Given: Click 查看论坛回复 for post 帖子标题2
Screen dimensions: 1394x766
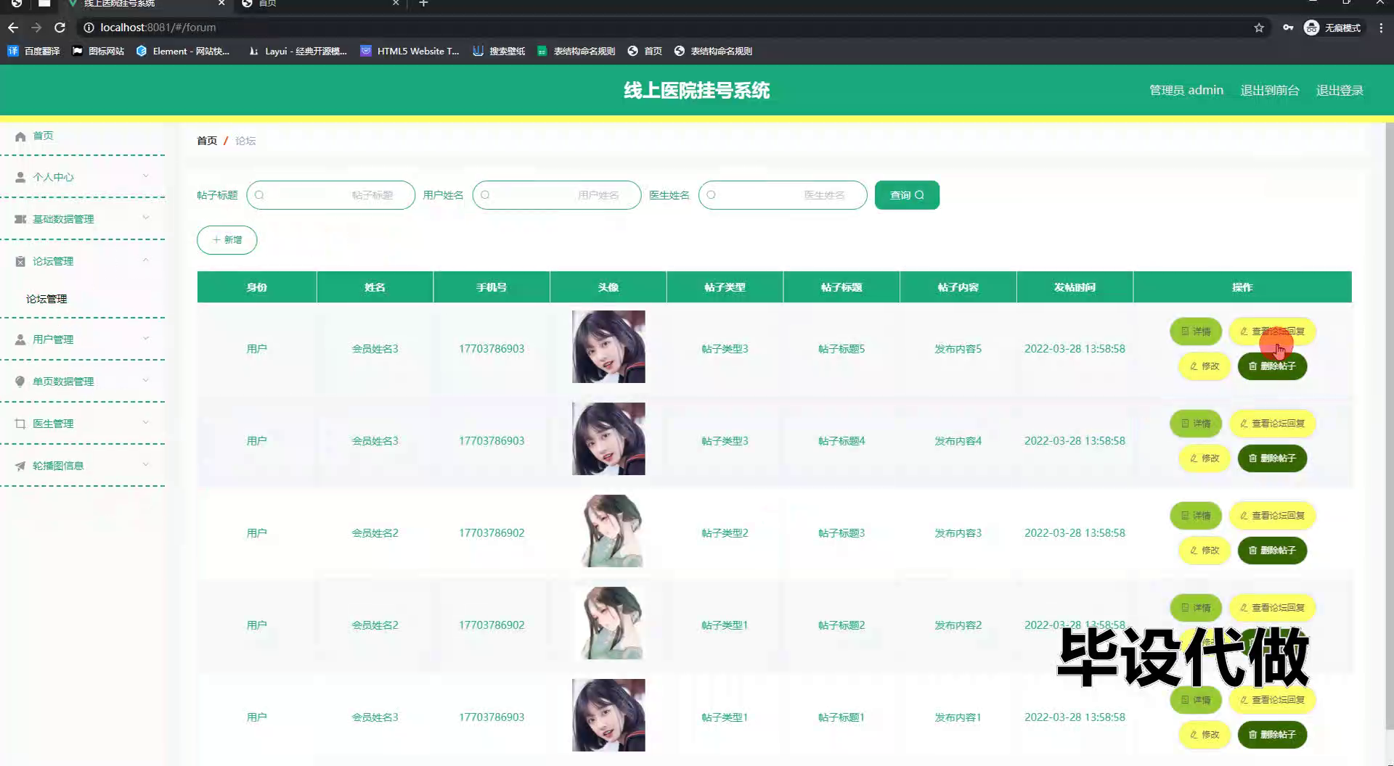Looking at the screenshot, I should pyautogui.click(x=1272, y=608).
